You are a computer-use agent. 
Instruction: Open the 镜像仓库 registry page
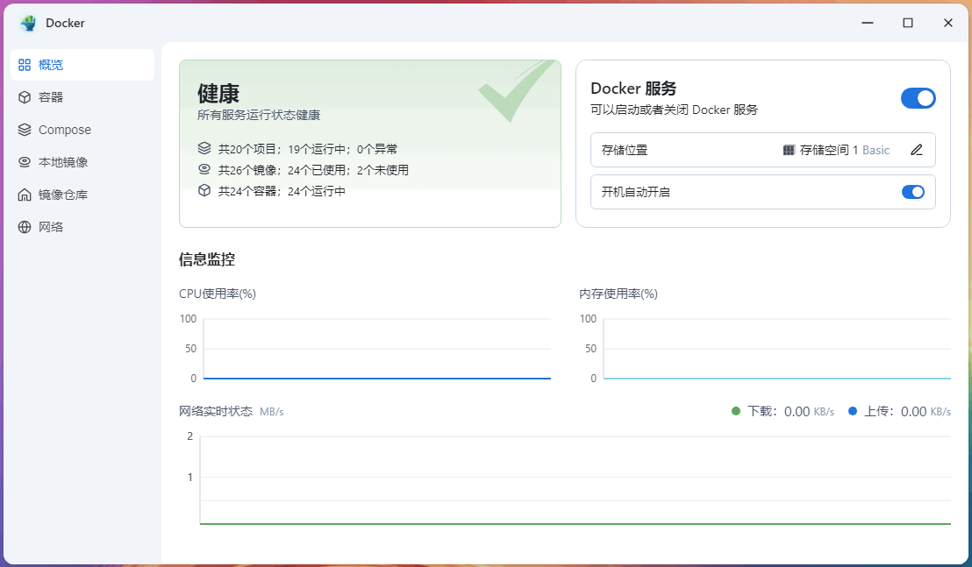82,195
